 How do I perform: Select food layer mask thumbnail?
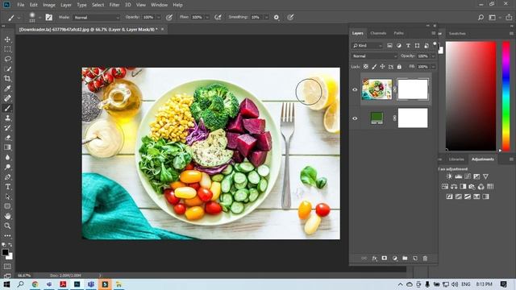pos(413,89)
